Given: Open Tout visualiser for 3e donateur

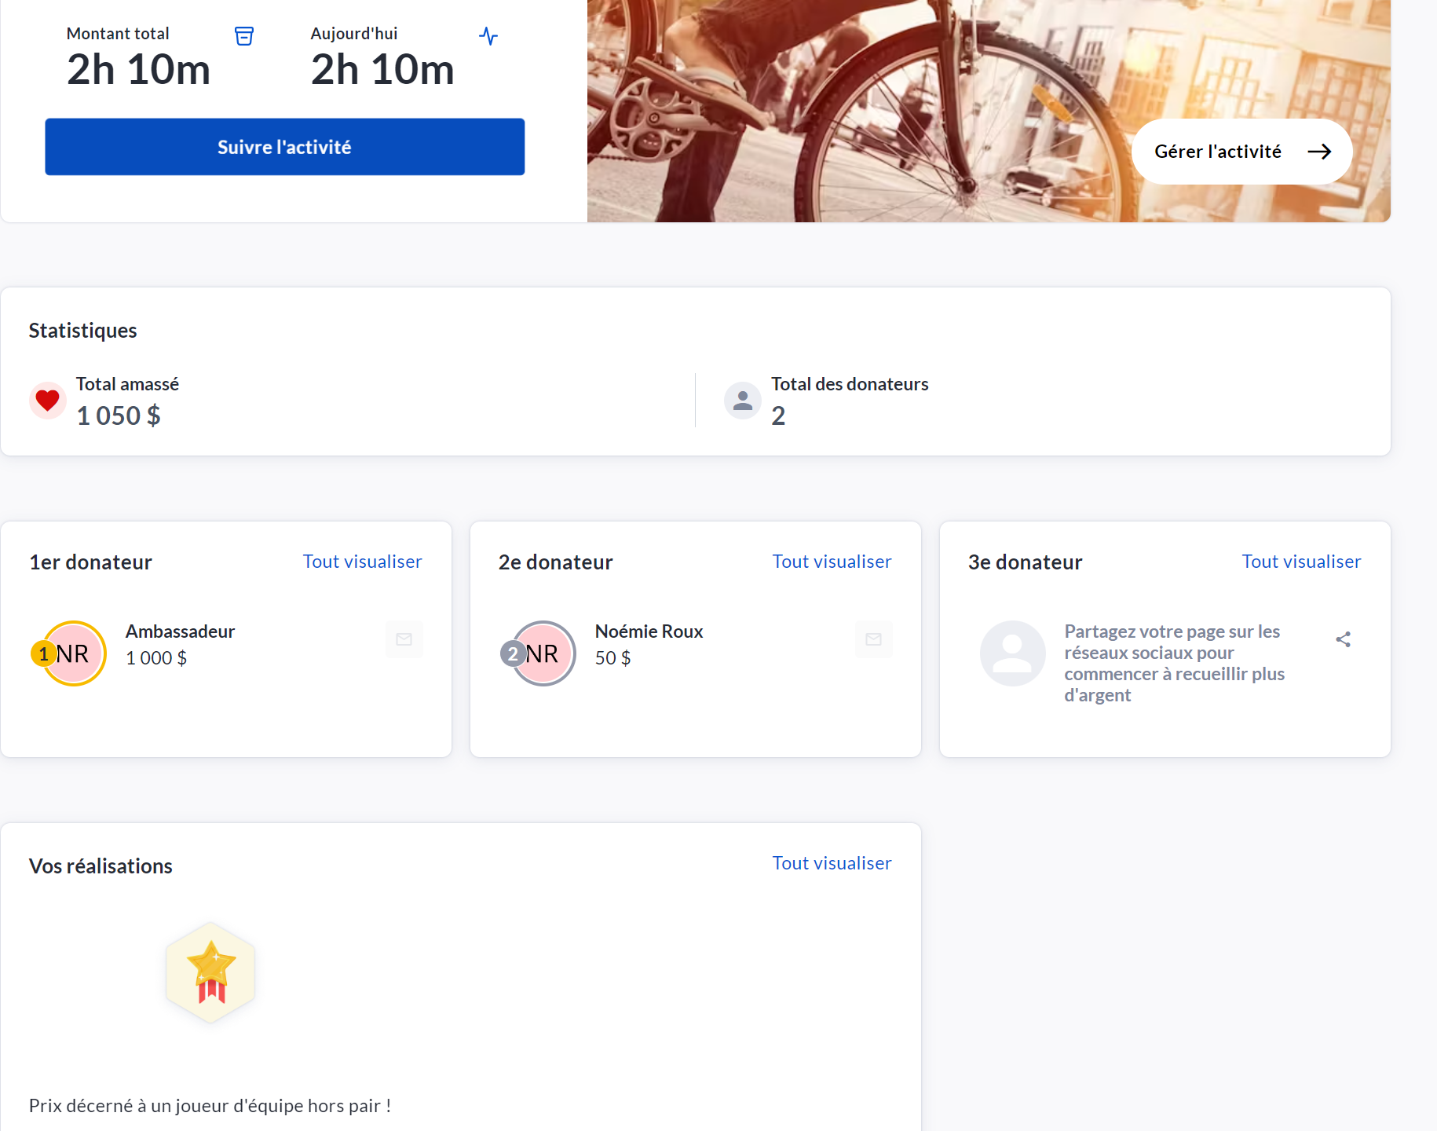Looking at the screenshot, I should (1300, 562).
